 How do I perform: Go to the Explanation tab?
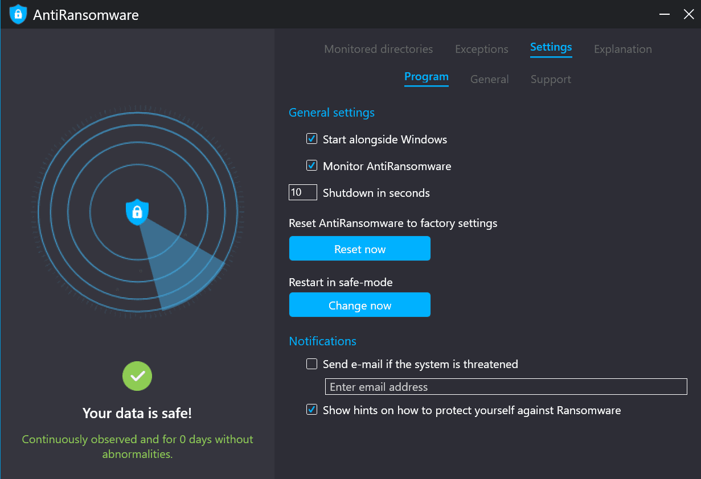622,49
